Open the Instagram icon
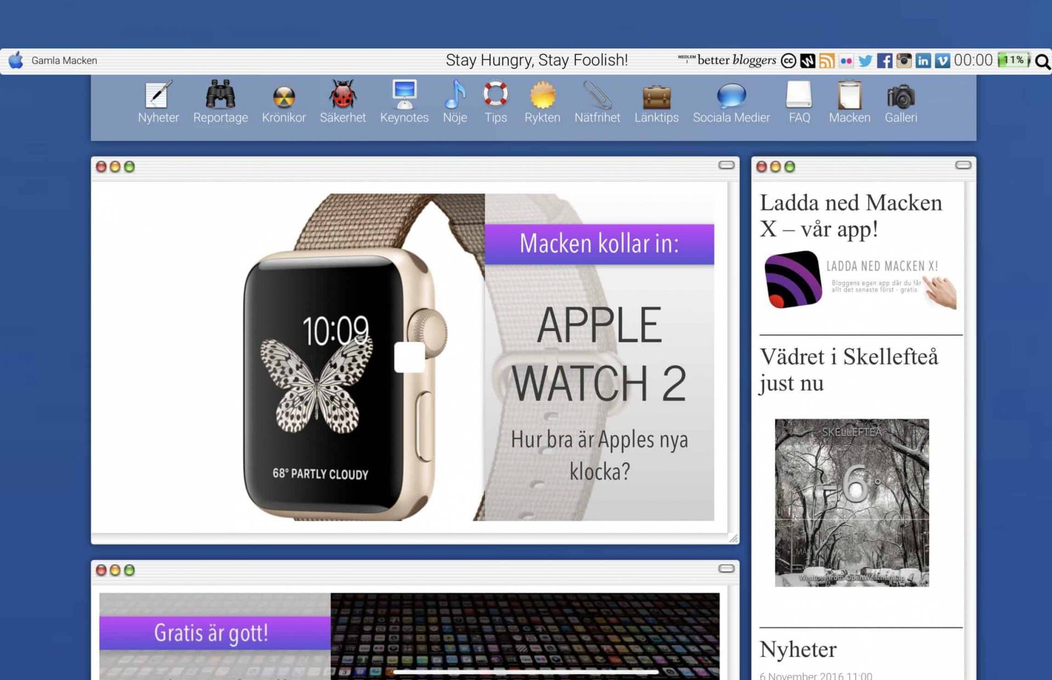 [x=904, y=61]
